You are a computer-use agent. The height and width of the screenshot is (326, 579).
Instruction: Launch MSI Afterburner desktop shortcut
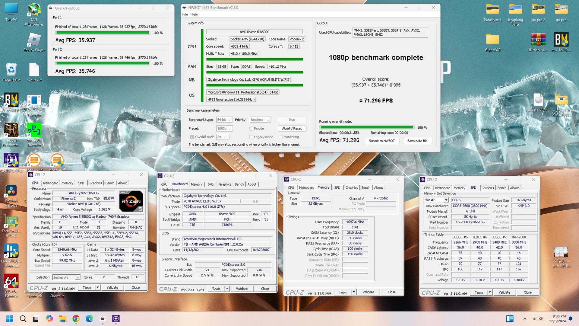34,14
